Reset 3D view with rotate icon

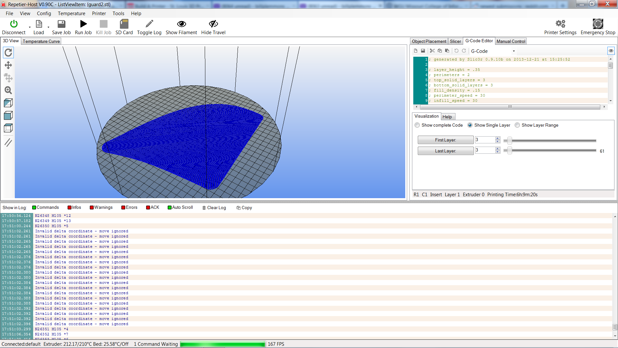[x=8, y=53]
